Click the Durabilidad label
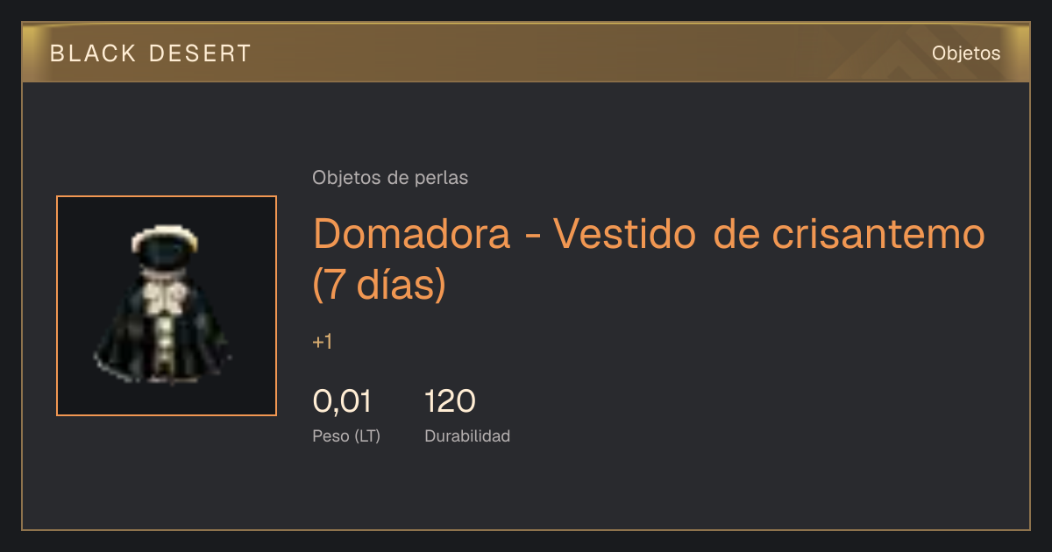 (467, 436)
